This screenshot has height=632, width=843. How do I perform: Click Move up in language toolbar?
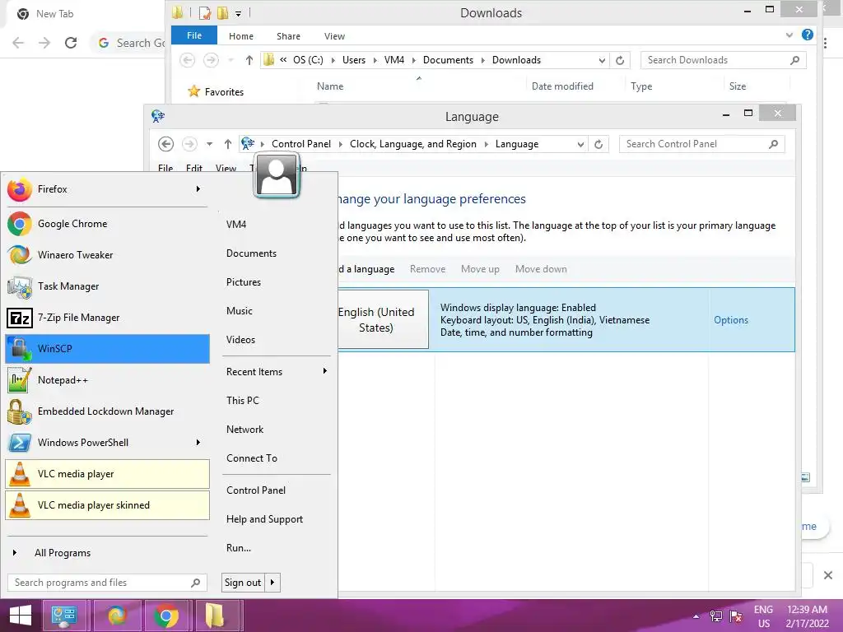[x=480, y=269]
